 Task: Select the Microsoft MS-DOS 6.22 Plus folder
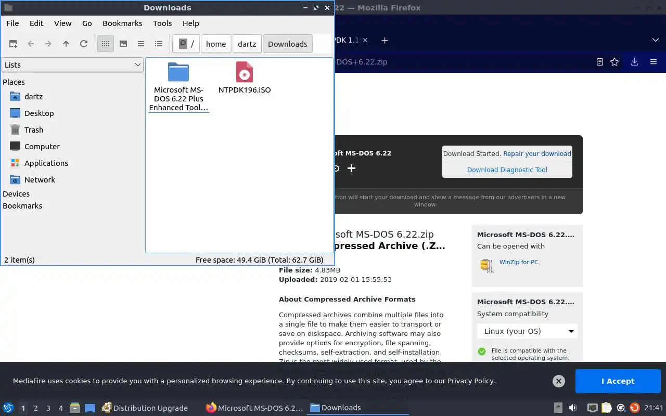pos(178,87)
